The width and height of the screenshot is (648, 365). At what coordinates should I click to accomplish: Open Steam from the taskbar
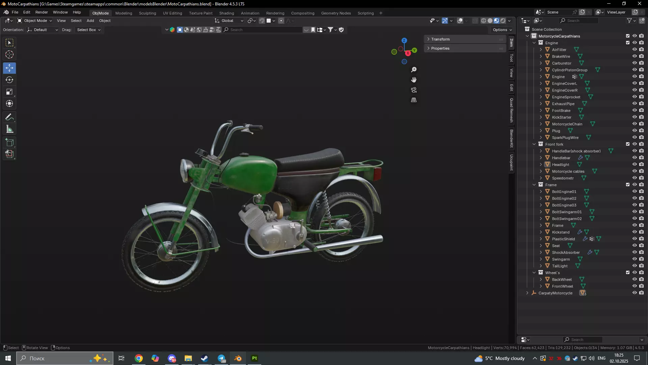(205, 358)
